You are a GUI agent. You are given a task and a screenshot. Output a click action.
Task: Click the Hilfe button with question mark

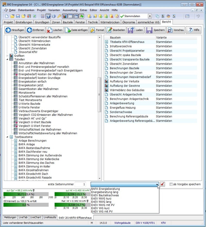pyautogui.click(x=193, y=30)
